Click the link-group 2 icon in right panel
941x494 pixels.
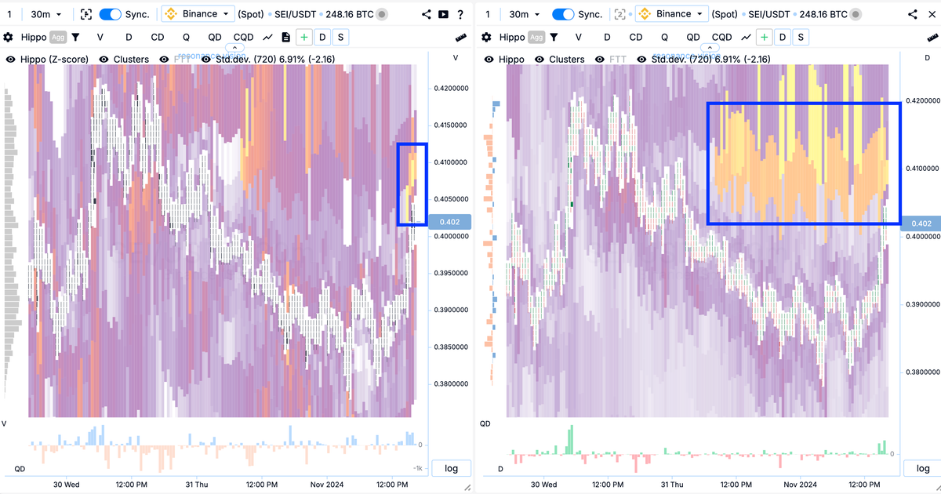click(x=620, y=14)
